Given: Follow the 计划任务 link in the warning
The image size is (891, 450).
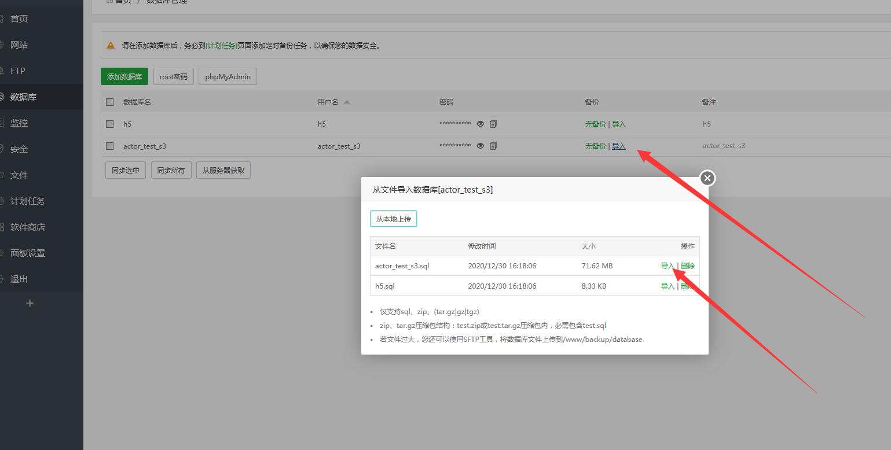Looking at the screenshot, I should [x=221, y=46].
